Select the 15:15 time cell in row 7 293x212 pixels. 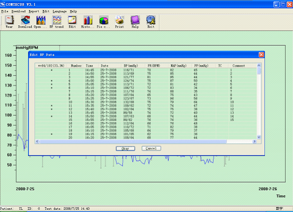[90, 91]
